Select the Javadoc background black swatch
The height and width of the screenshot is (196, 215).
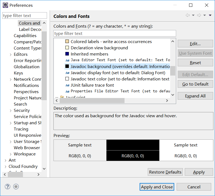pos(67,66)
